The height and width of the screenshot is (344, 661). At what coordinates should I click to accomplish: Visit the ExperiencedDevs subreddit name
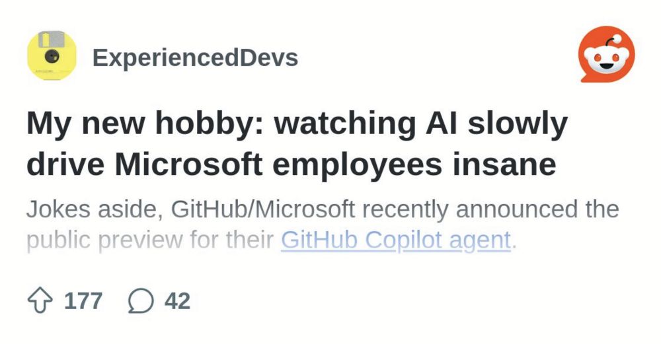[x=195, y=57]
